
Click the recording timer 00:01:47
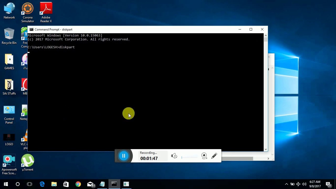coord(149,159)
